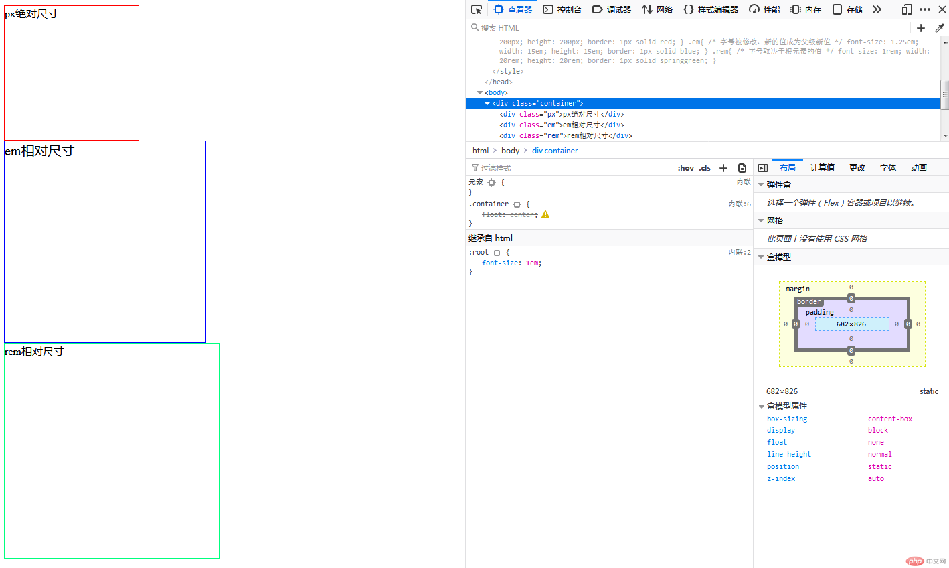
Task: Toggle the .cls classes panel
Action: [705, 168]
